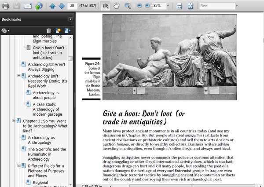Screen dimensions: 264x187
Task: Click the email envelope icon
Action: point(28,6)
